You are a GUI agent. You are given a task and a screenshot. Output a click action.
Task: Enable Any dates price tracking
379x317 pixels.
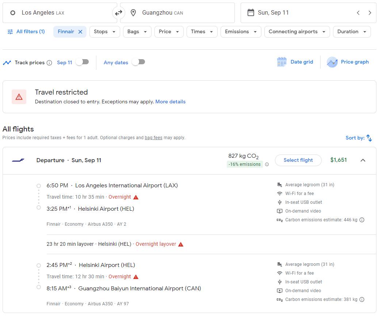pyautogui.click(x=138, y=62)
